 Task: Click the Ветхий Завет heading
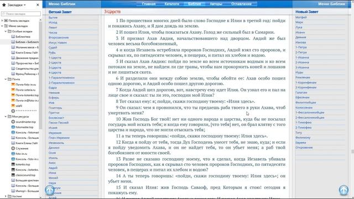[x=60, y=12]
